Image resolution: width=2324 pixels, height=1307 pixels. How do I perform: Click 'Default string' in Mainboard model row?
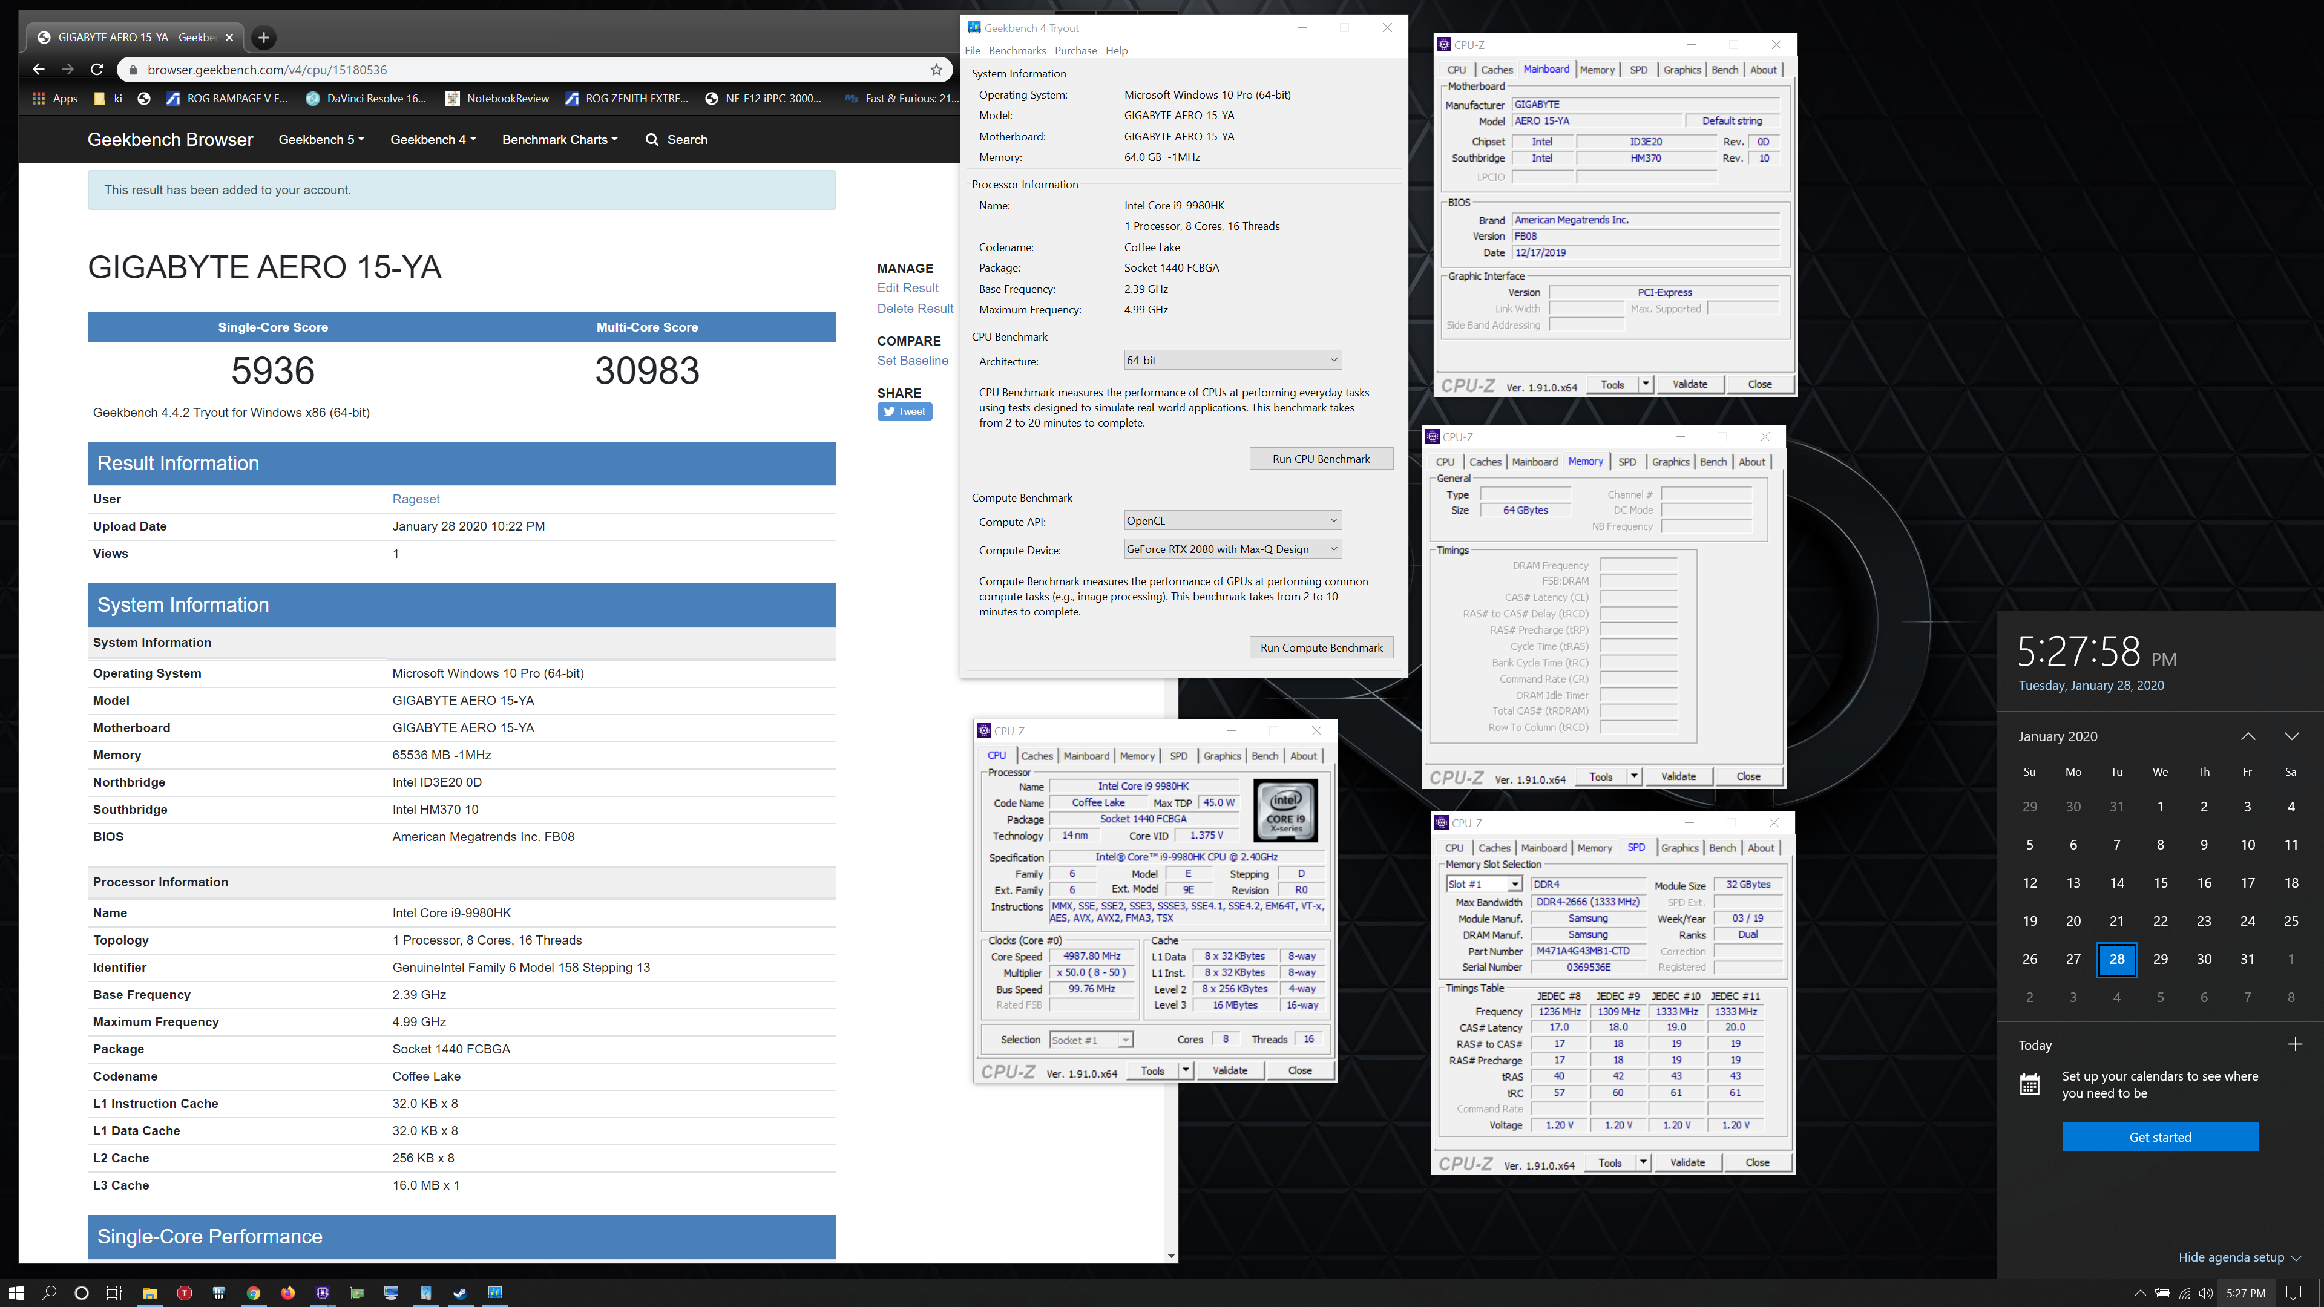1732,121
